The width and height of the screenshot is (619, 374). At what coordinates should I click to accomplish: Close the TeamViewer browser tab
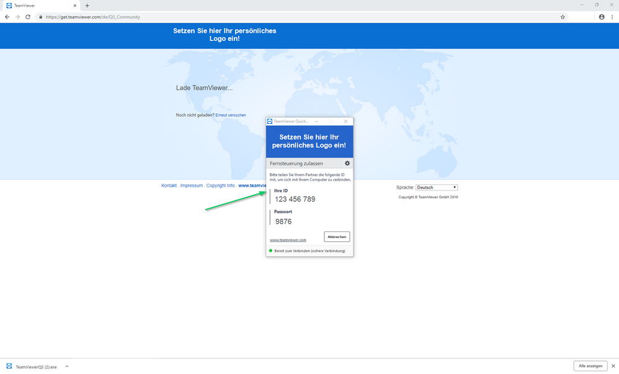(x=74, y=6)
